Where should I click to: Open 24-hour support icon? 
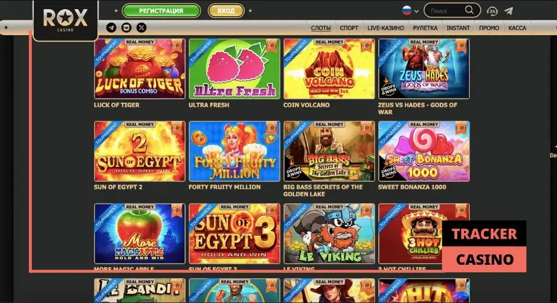(492, 11)
